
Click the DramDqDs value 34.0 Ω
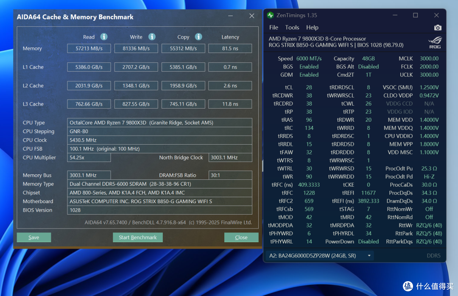point(429,201)
